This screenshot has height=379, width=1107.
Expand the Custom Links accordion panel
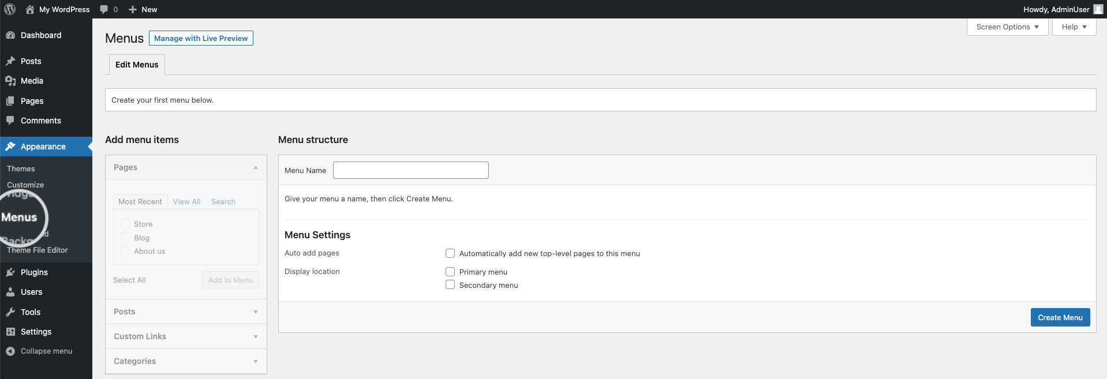coord(186,336)
